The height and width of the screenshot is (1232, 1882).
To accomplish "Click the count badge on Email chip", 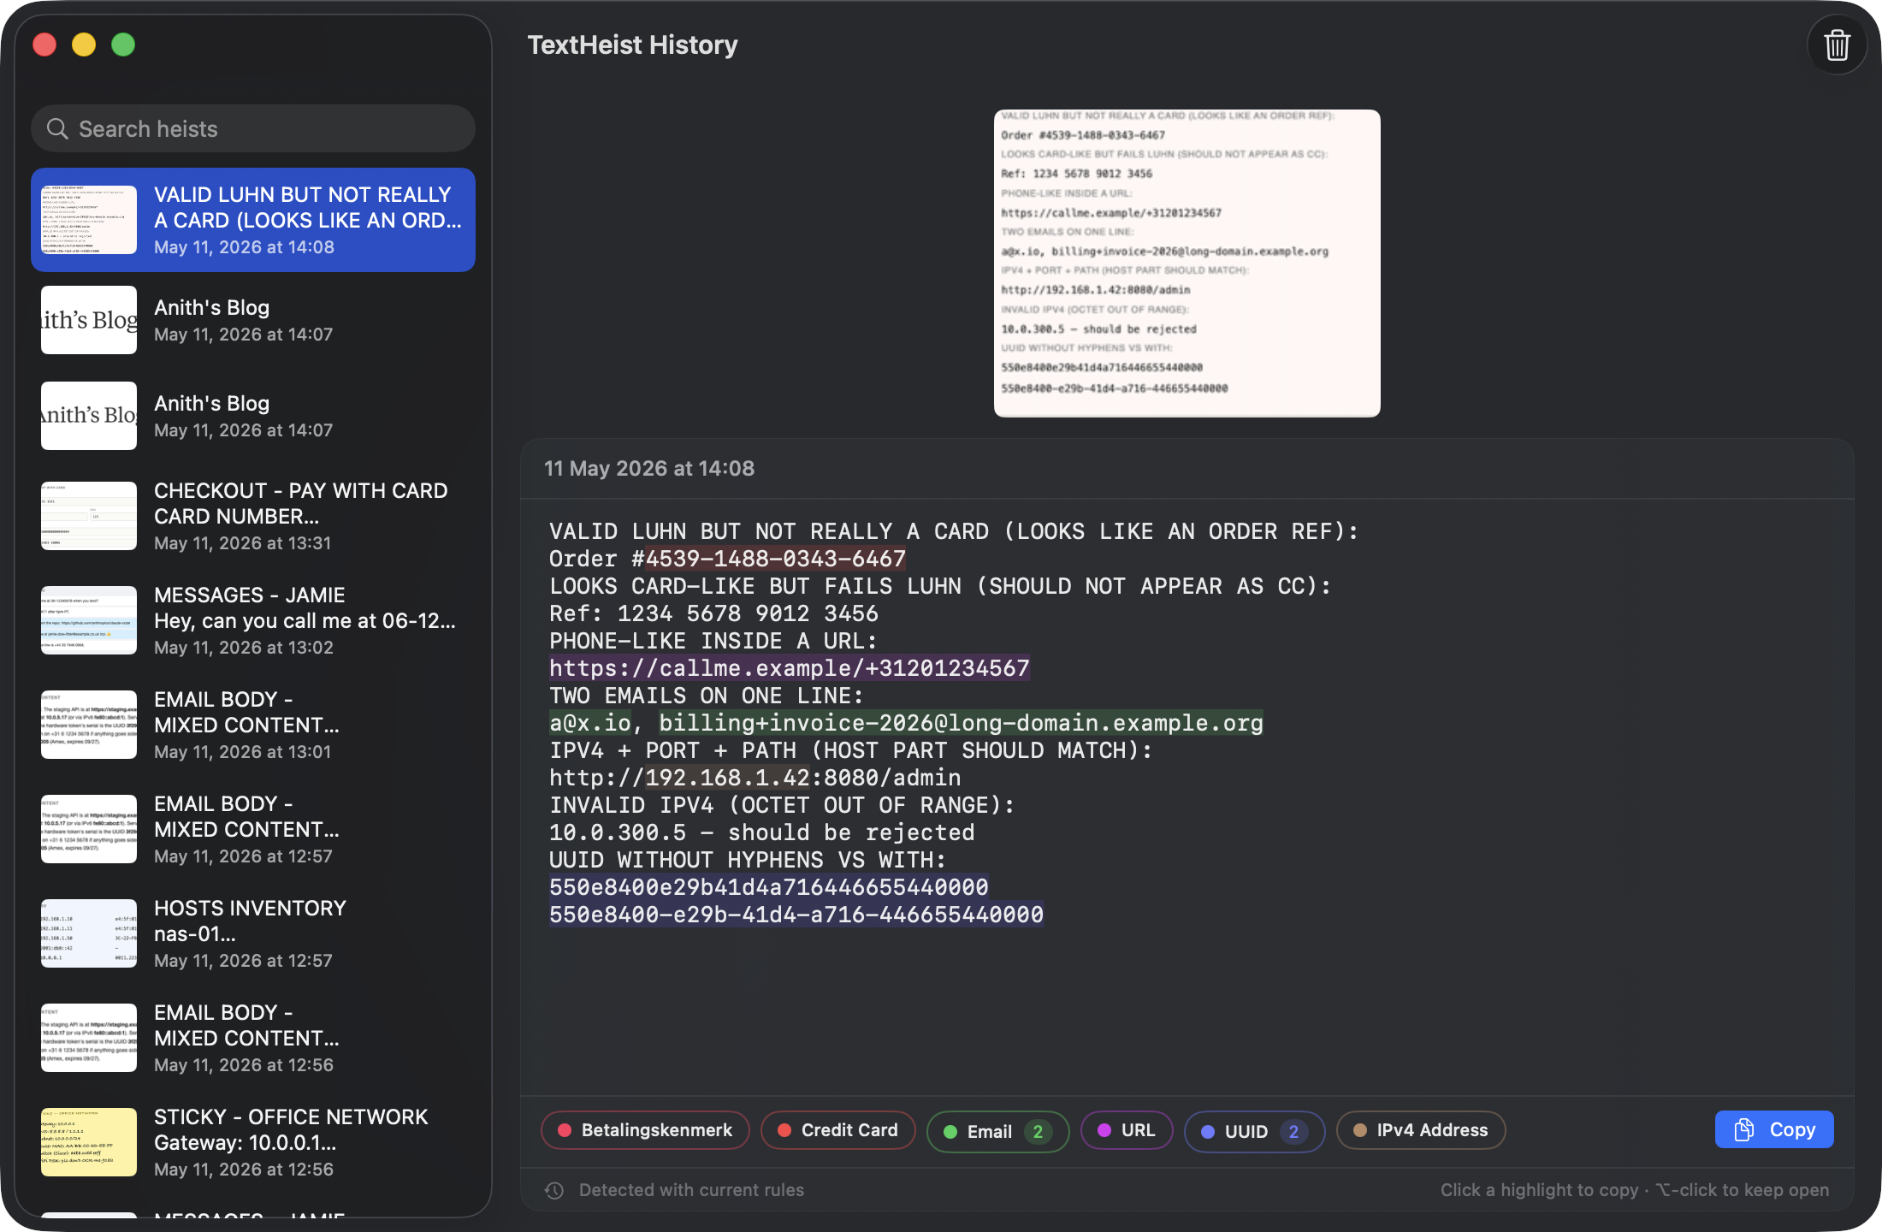I will pyautogui.click(x=1038, y=1132).
